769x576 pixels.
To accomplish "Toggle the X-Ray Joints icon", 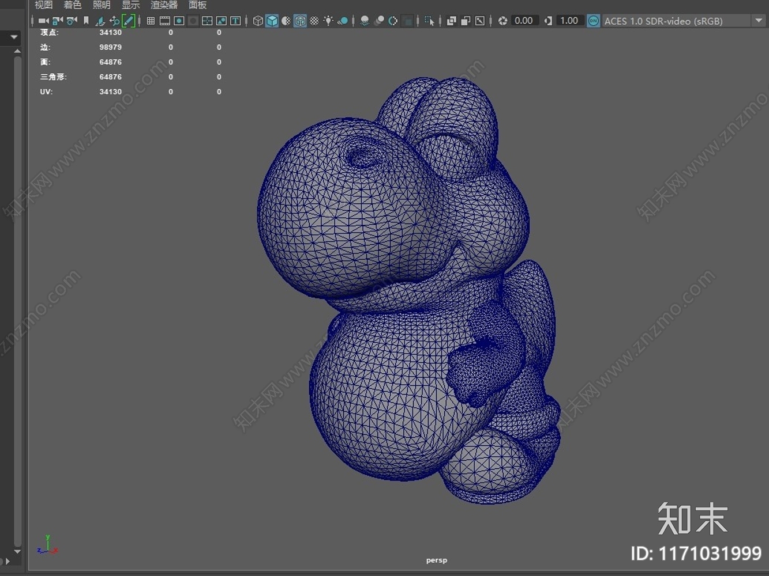I will [480, 21].
